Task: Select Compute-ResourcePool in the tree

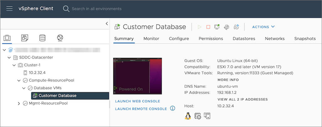Action: point(51,80)
